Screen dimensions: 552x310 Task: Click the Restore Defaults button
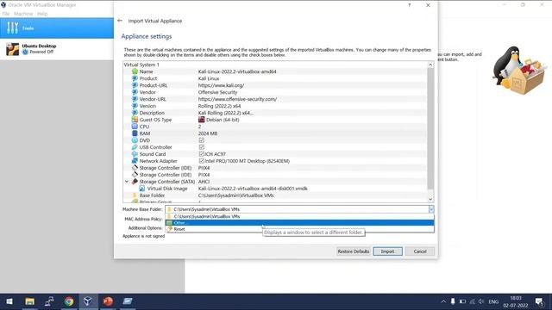click(x=353, y=251)
